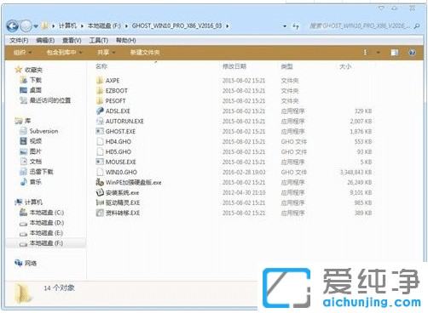Click the 3,348,843 KB size cell
This screenshot has height=313, width=428.
pyautogui.click(x=356, y=173)
